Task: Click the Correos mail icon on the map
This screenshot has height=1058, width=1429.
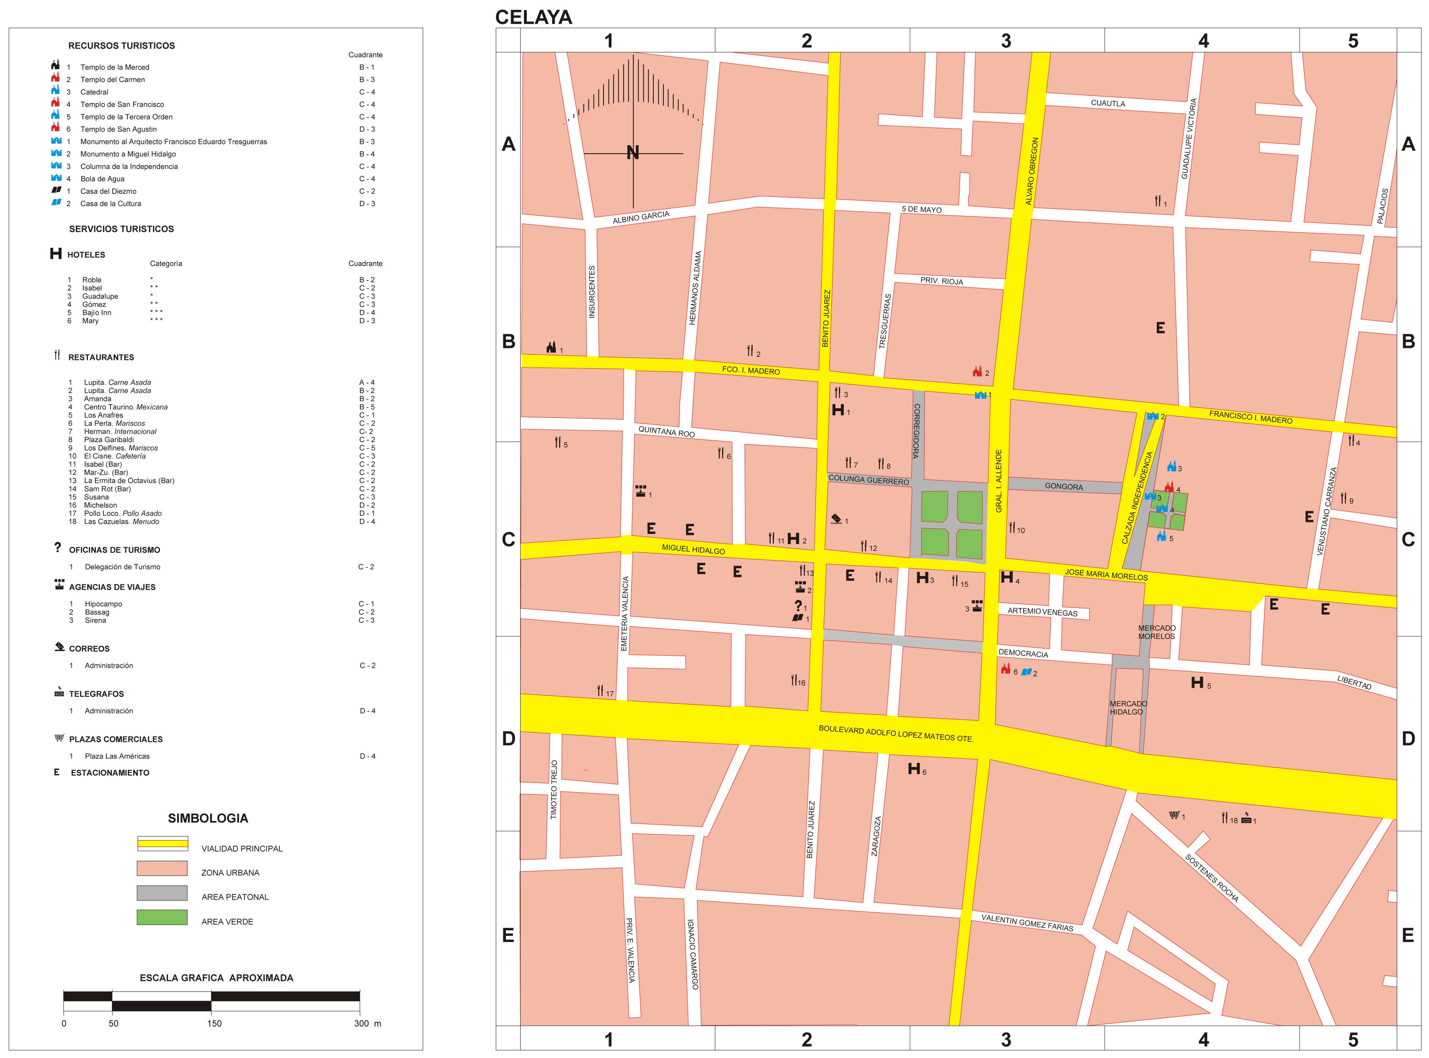Action: click(x=836, y=519)
